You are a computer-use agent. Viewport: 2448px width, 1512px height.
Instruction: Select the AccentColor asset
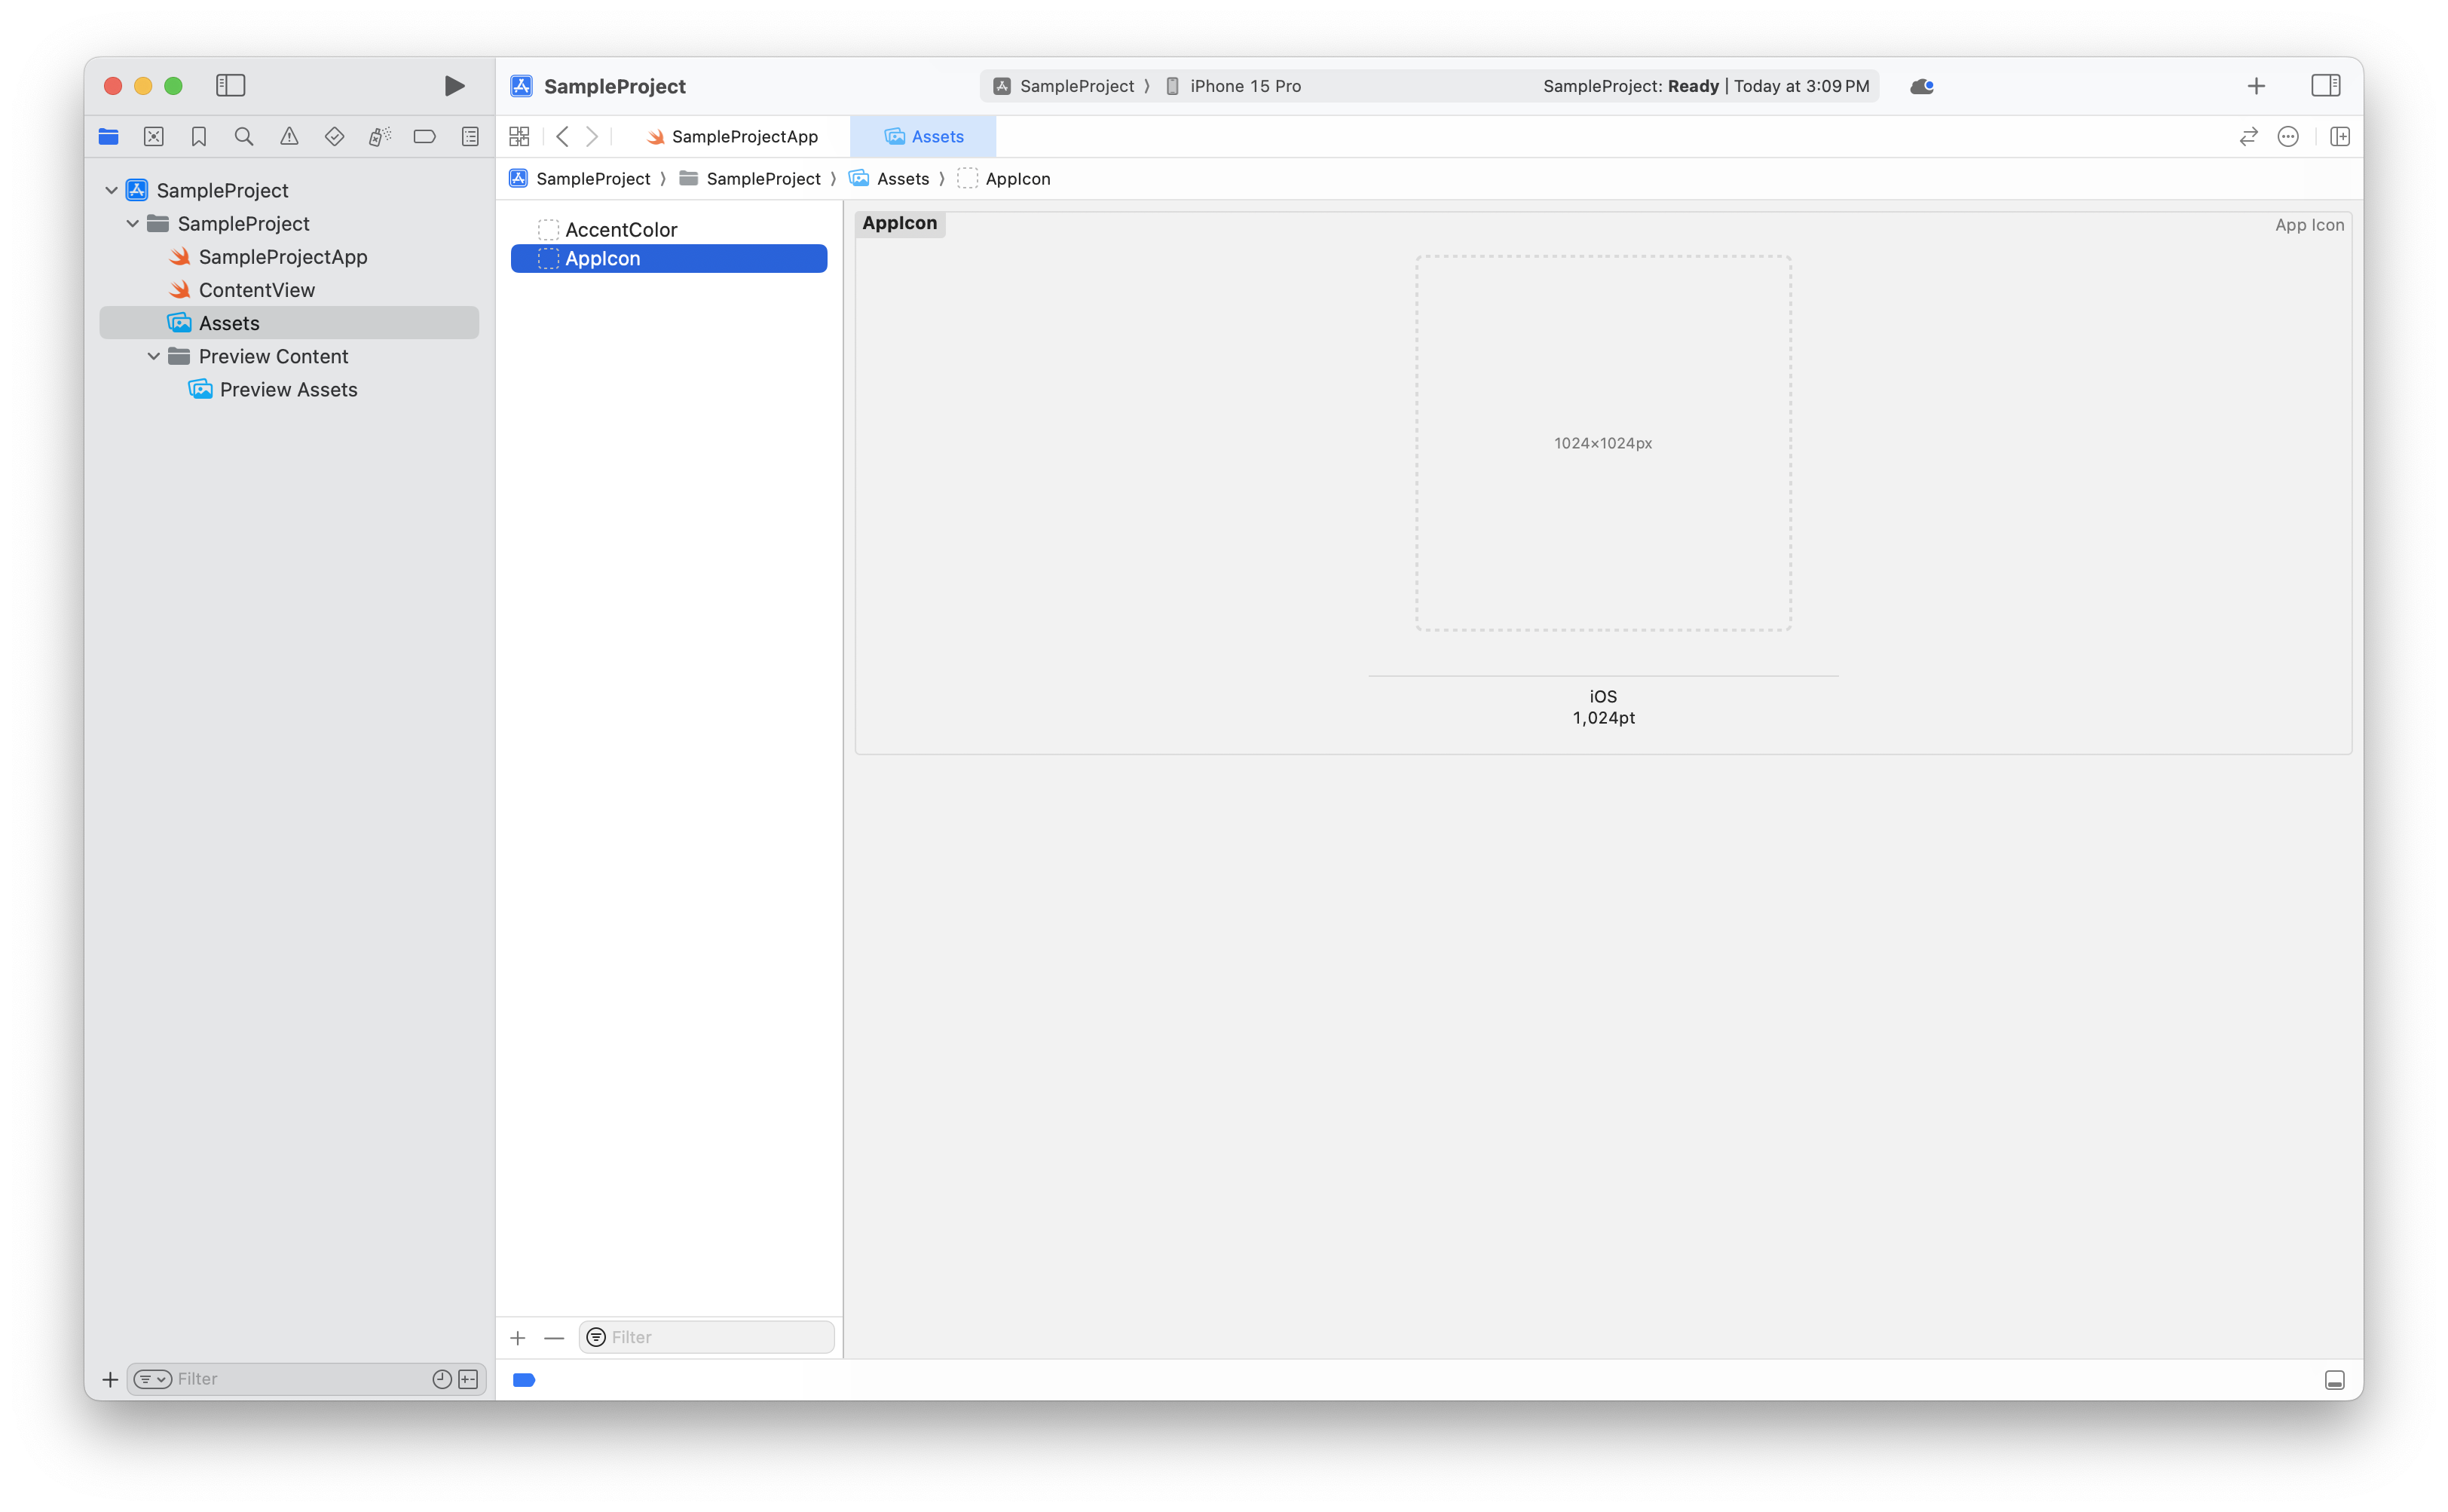pyautogui.click(x=621, y=230)
